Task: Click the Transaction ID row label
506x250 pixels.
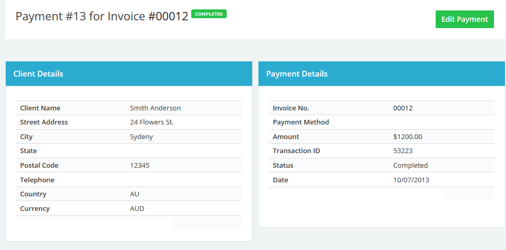Action: (296, 151)
